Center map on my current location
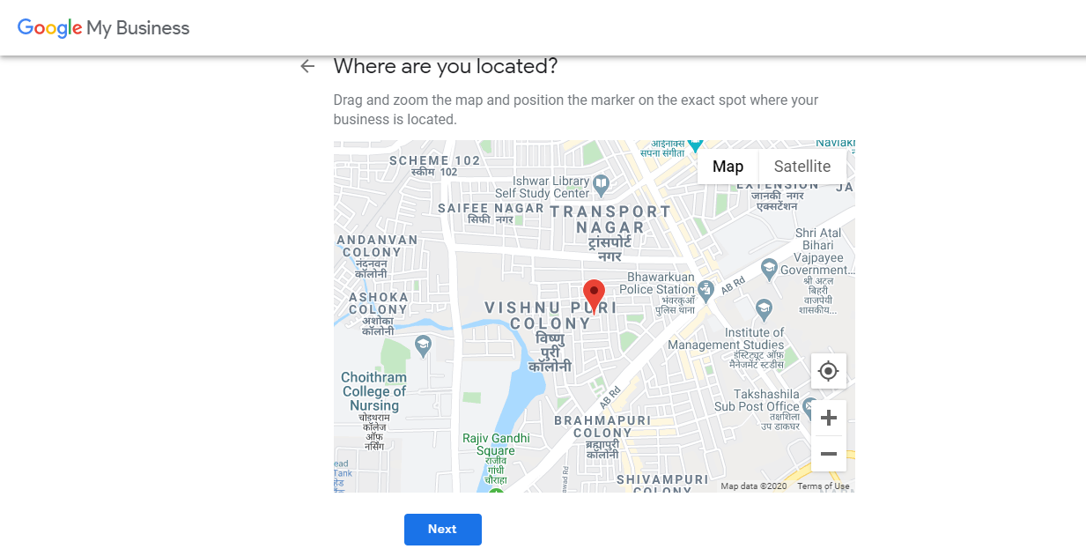Viewport: 1086px width, 549px height. click(x=828, y=371)
